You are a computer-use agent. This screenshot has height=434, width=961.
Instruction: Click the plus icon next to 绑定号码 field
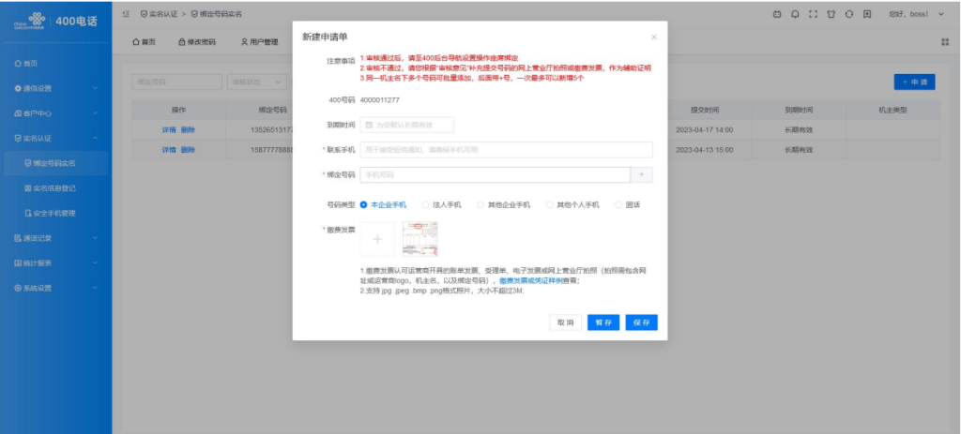[642, 175]
